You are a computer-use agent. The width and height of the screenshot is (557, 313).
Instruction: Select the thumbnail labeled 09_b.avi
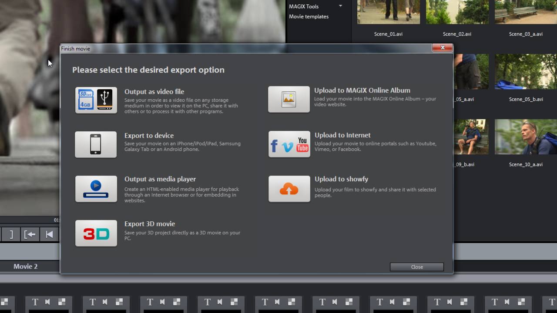pyautogui.click(x=471, y=137)
